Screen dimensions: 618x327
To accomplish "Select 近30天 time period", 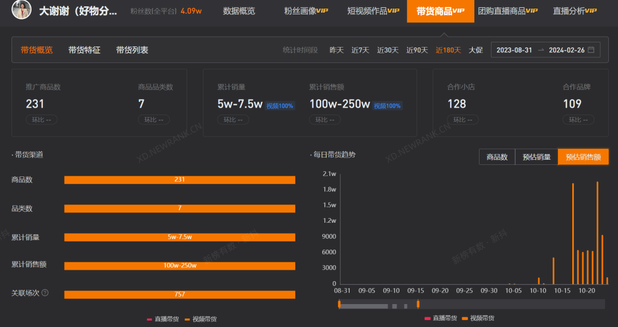I will (x=388, y=50).
